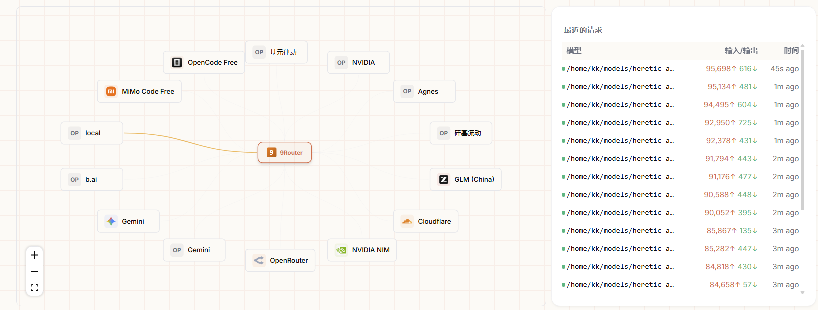Click the green status dot of 45s ago row

(x=564, y=69)
